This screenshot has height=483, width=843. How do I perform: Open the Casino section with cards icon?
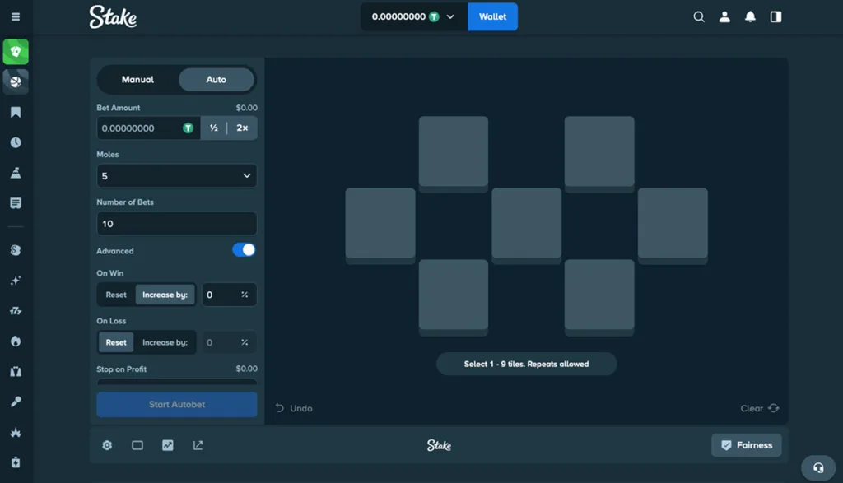16,52
